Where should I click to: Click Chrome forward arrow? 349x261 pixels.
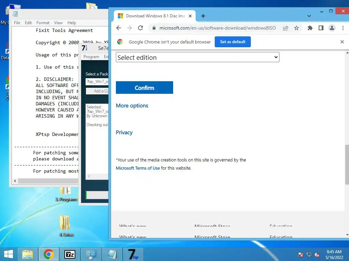coord(129,28)
